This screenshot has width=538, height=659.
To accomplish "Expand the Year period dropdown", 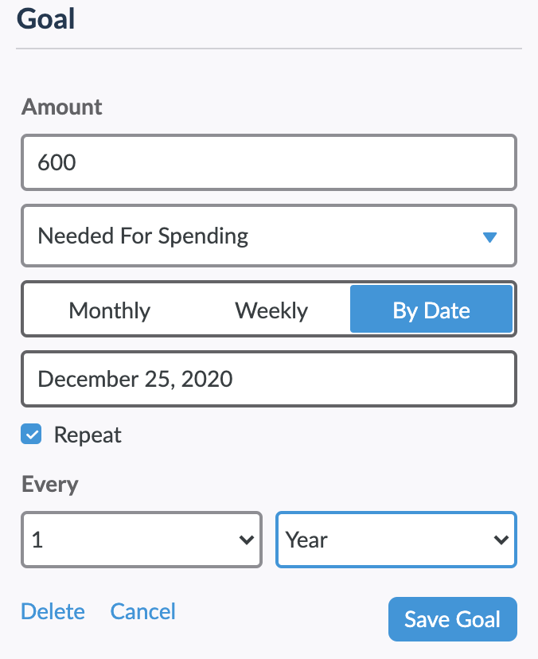I will [396, 540].
